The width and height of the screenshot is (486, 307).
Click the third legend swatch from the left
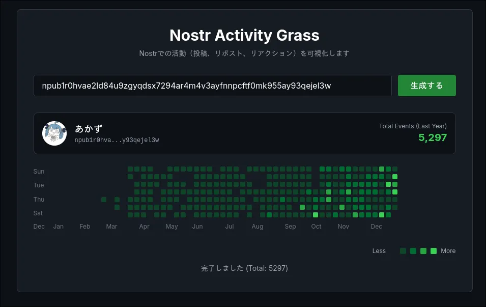423,251
